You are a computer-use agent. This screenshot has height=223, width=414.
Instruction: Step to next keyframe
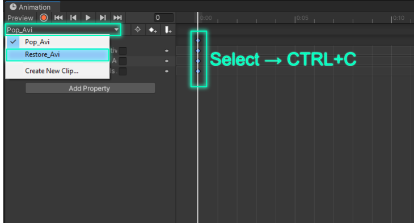click(x=103, y=18)
